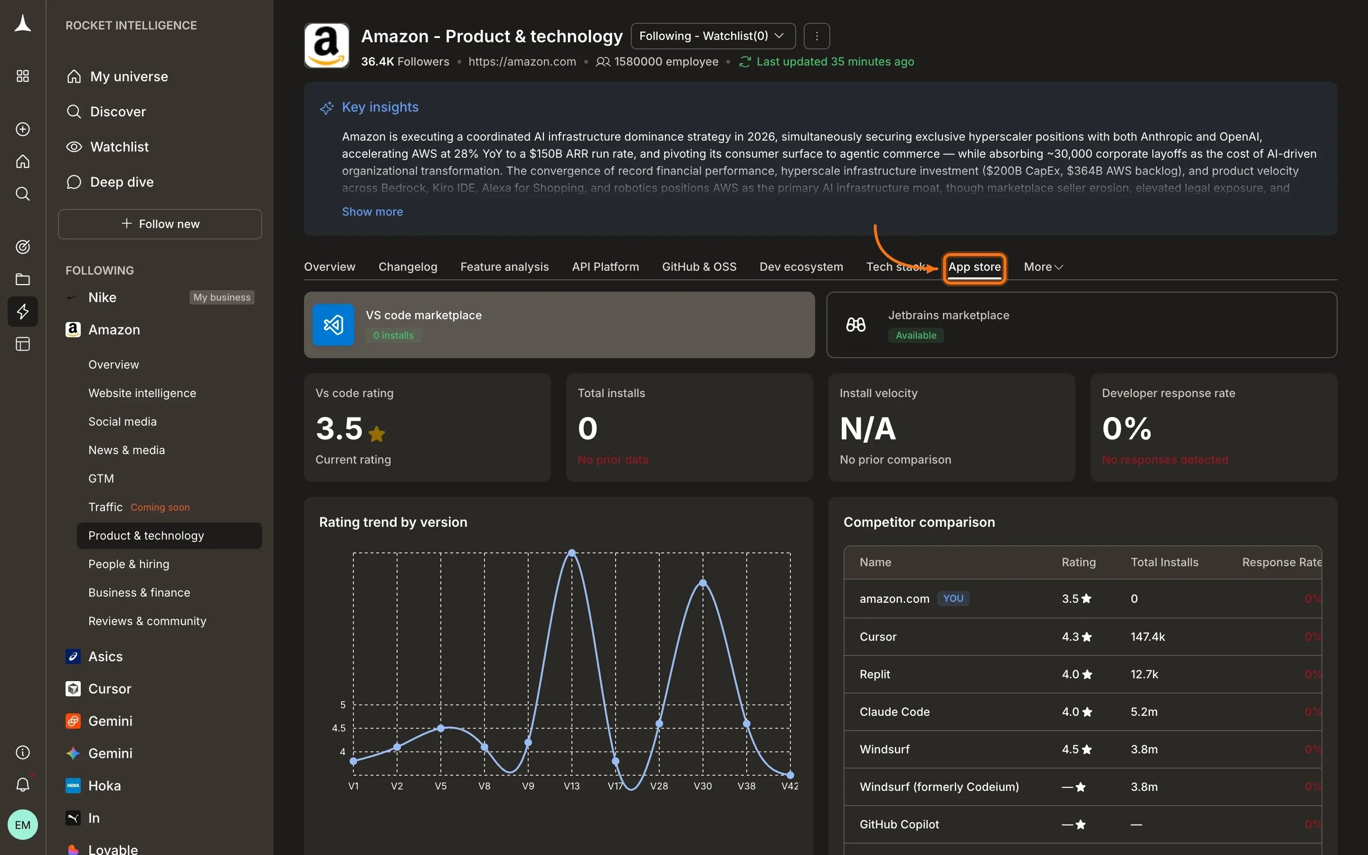Click the Amazon company logo in the header
Viewport: 1368px width, 855px height.
click(x=327, y=46)
